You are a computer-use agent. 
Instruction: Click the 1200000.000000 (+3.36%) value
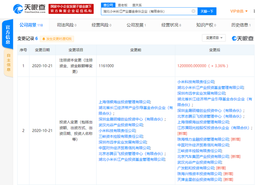[x=203, y=66]
